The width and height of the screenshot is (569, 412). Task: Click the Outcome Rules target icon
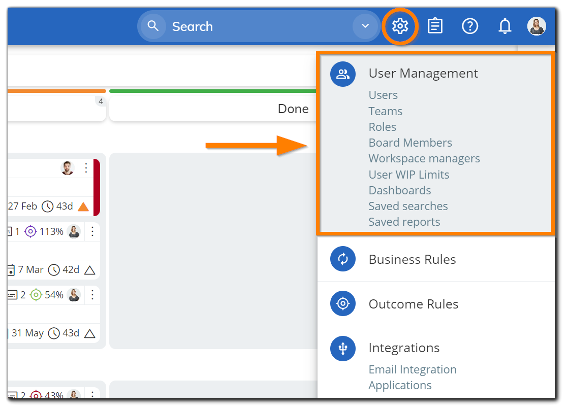[x=343, y=304]
